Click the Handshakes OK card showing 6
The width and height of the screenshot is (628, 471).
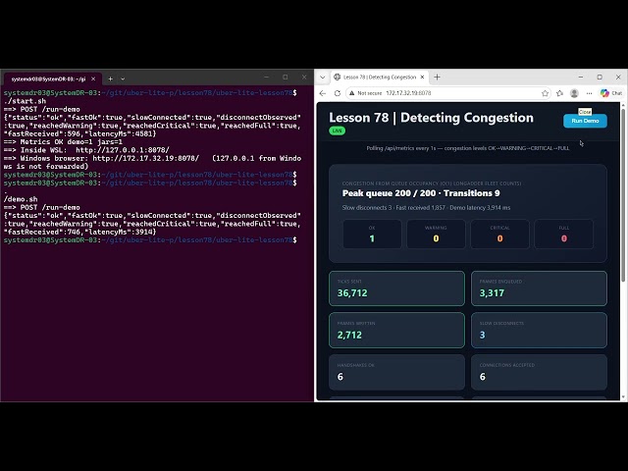(396, 372)
